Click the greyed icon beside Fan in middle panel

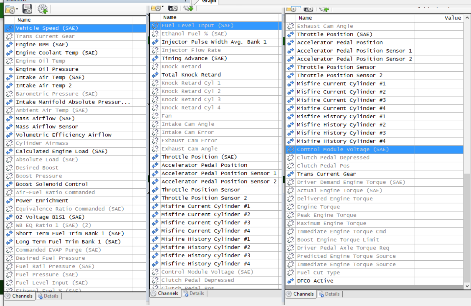155,116
